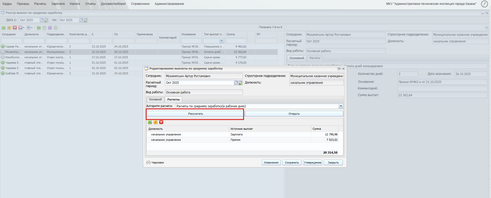This screenshot has width=491, height=198.
Task: Click the red delete icon above dialog table
Action: click(x=161, y=122)
